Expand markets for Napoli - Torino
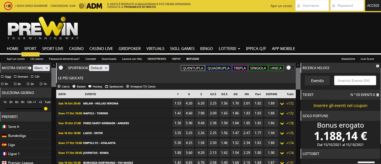 tap(282, 113)
